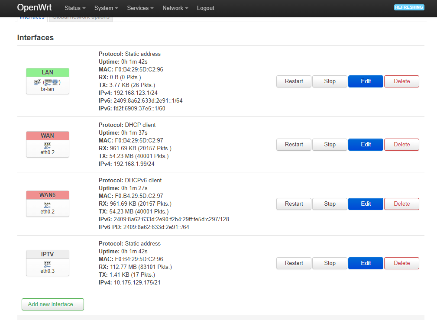The width and height of the screenshot is (437, 320).
Task: Select the Interfaces tab
Action: pos(32,17)
